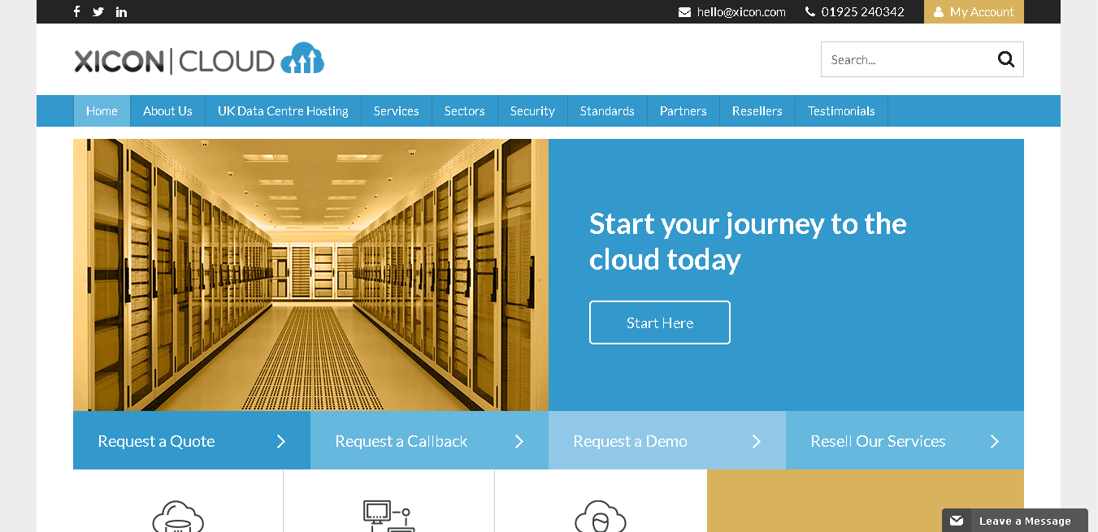Viewport: 1098px width, 532px height.
Task: Open the Sectors menu item
Action: [x=465, y=111]
